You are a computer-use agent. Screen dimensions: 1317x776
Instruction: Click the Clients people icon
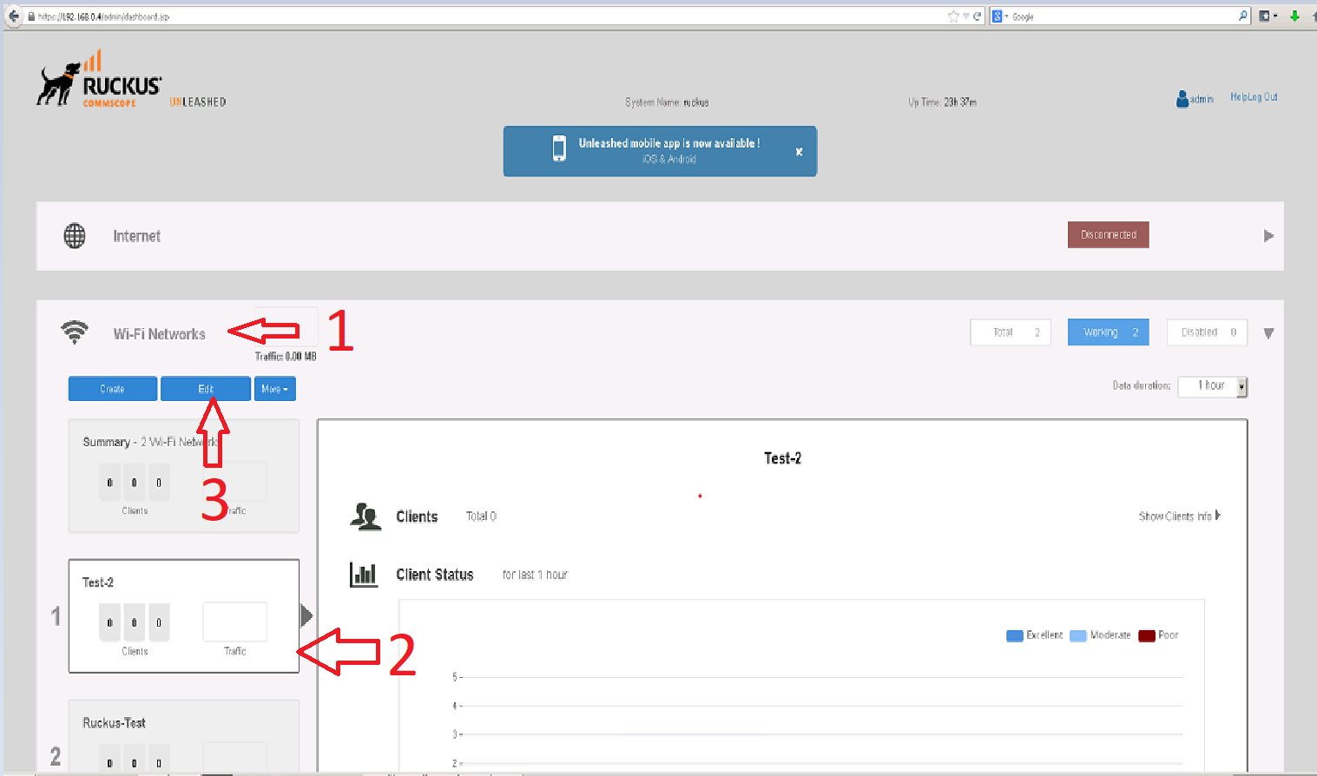(365, 516)
